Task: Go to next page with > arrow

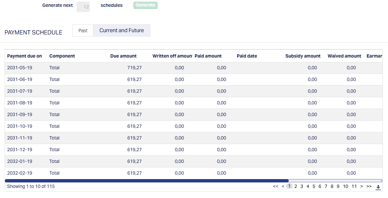Action: pyautogui.click(x=361, y=186)
